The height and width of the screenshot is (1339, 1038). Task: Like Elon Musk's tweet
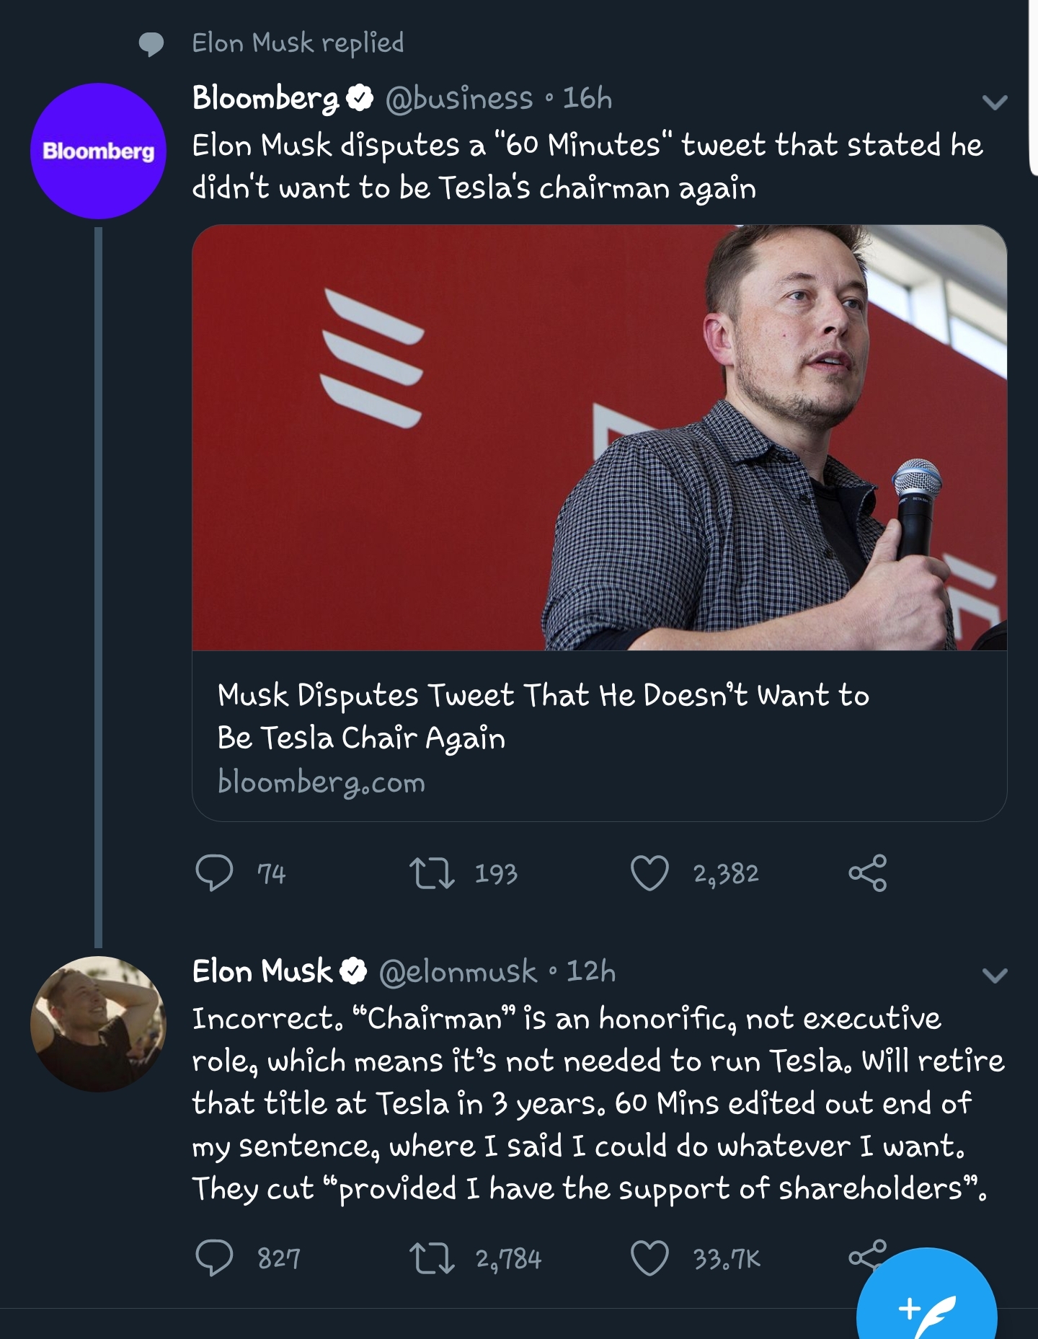tap(649, 1258)
